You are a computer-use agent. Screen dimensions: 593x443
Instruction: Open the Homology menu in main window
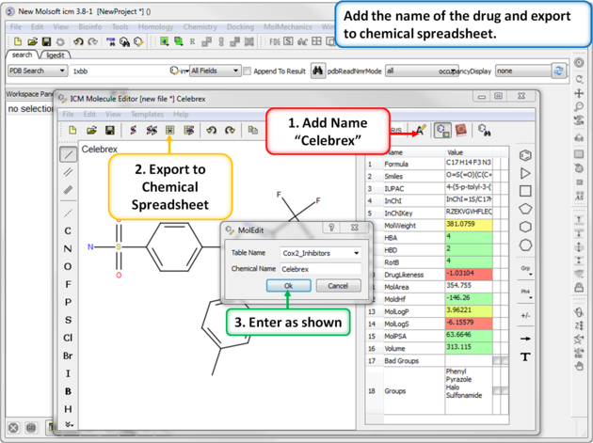[x=155, y=27]
